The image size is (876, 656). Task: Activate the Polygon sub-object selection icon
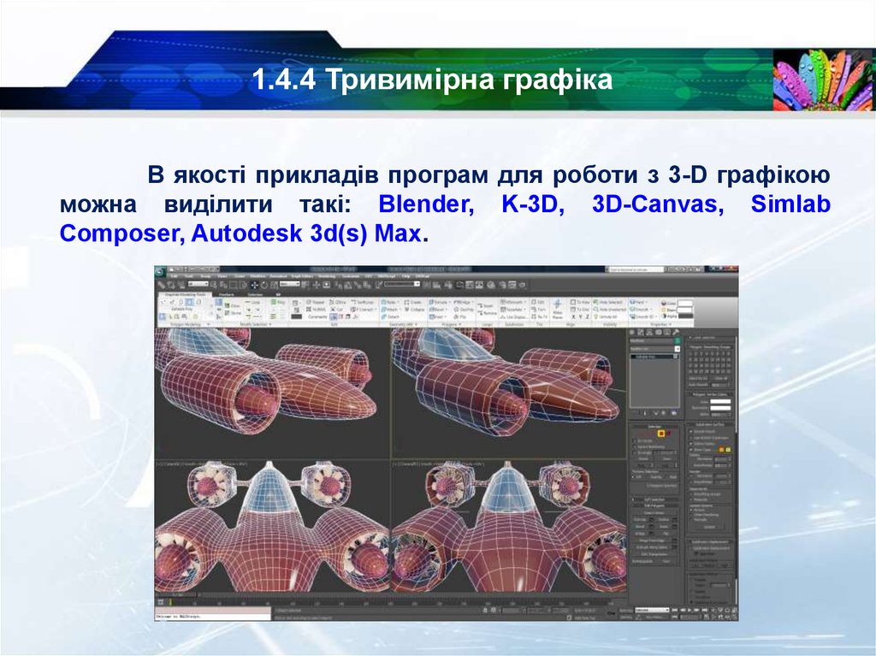pos(661,434)
